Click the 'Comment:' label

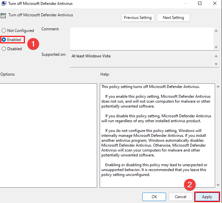(x=50, y=29)
